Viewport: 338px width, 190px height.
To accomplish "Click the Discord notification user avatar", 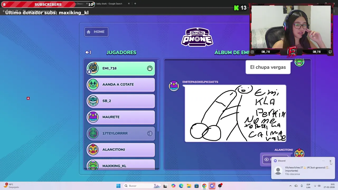I will tap(278, 171).
